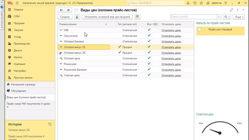Click Тип (авторасчет) column header

[127, 24]
